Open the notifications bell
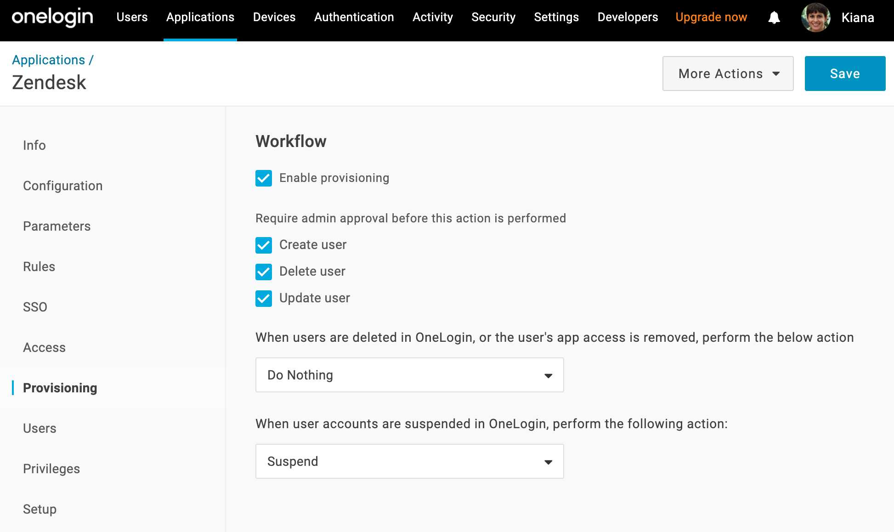 point(774,17)
